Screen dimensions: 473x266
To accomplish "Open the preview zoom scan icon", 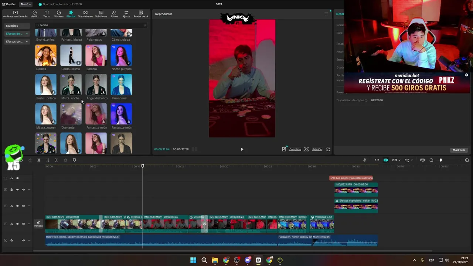I will click(x=306, y=149).
